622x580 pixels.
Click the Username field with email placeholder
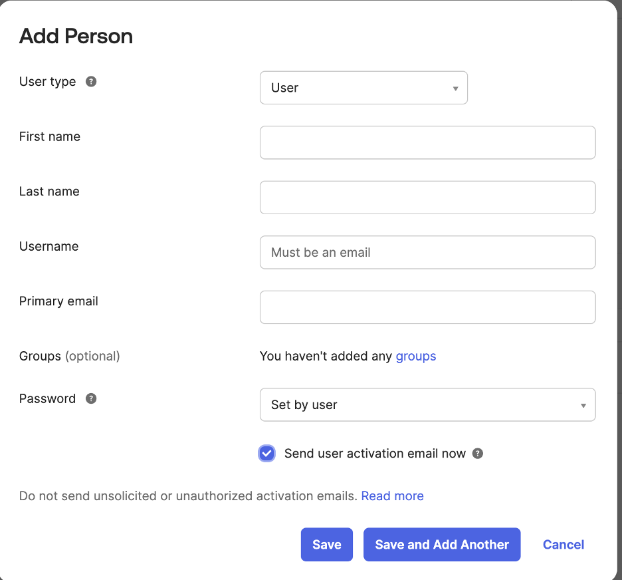coord(427,252)
